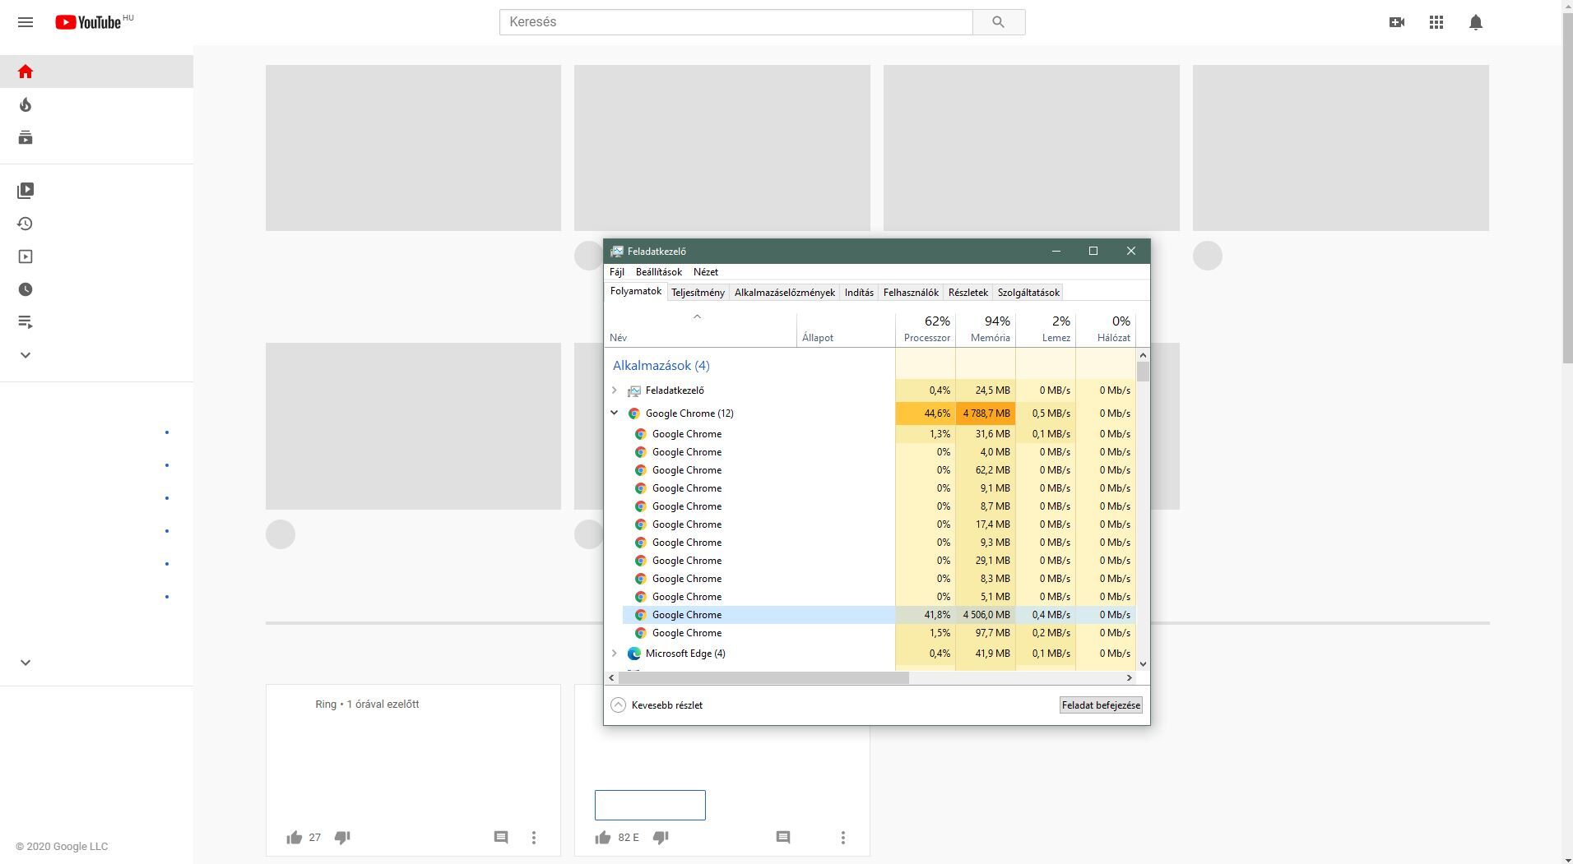Expand the Microsoft Edge (4) group
The height and width of the screenshot is (864, 1573).
615,654
